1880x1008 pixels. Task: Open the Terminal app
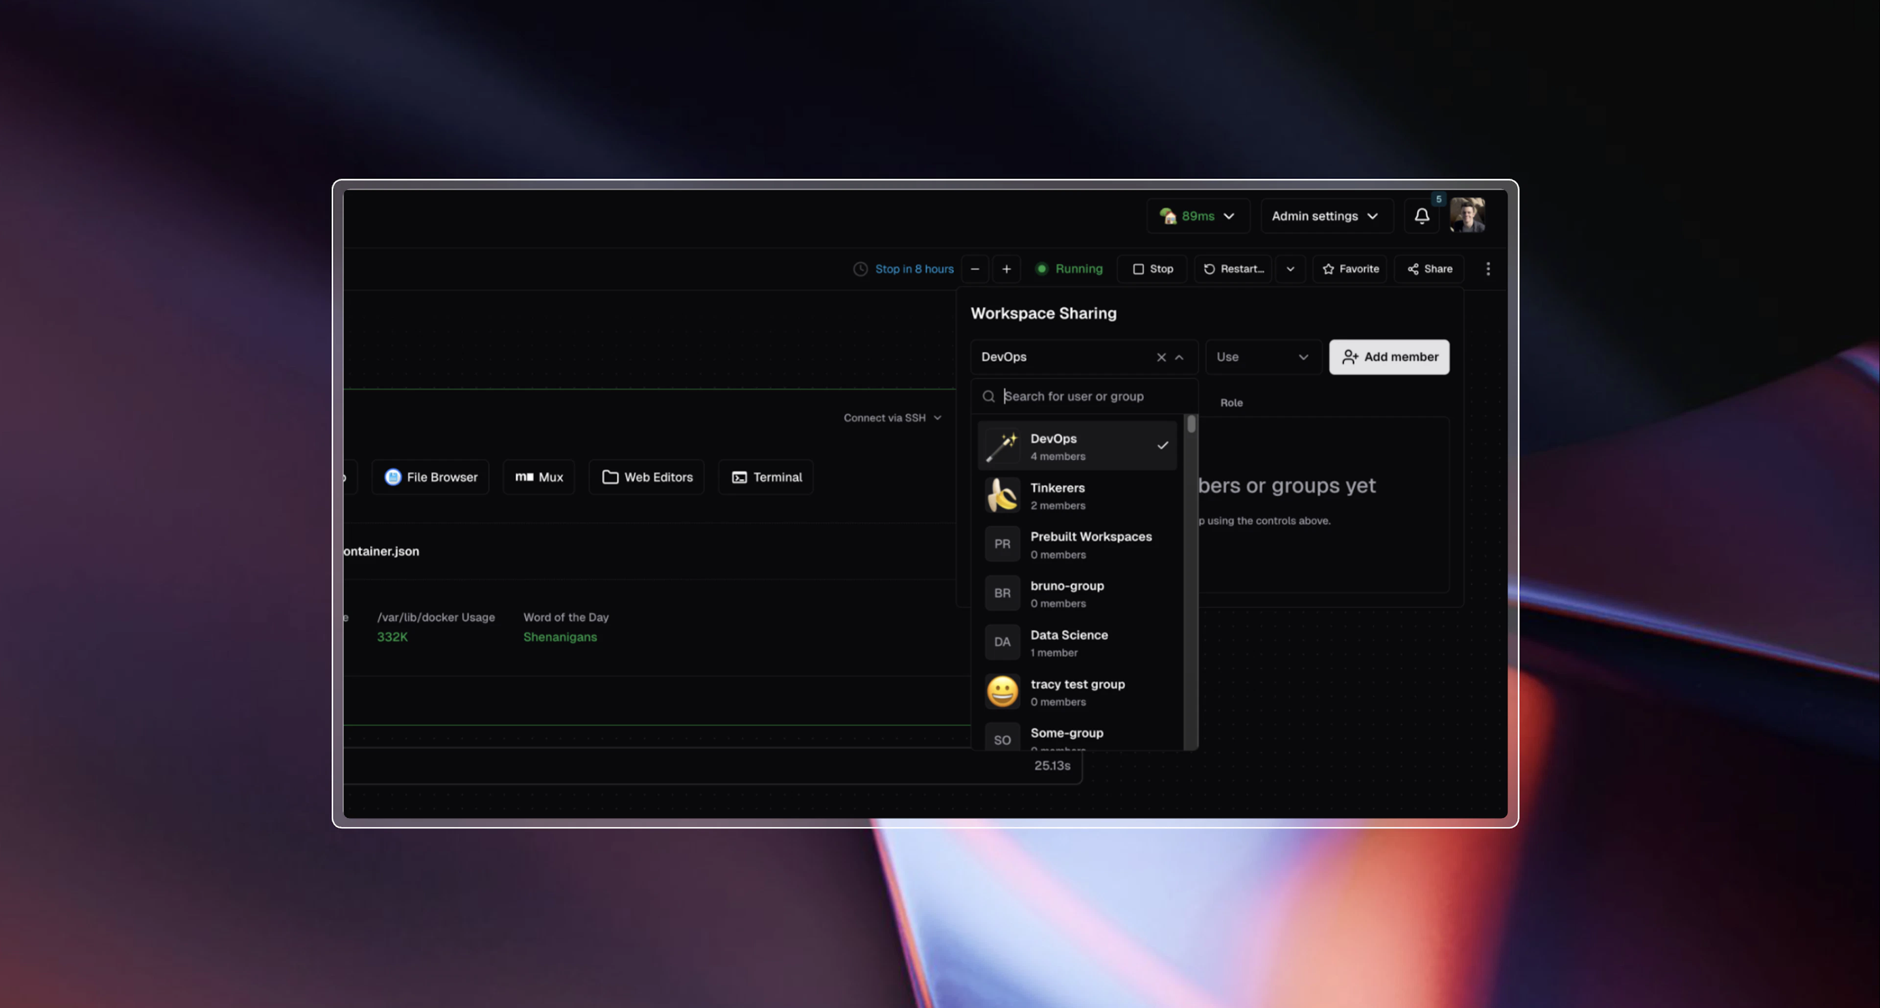[766, 477]
